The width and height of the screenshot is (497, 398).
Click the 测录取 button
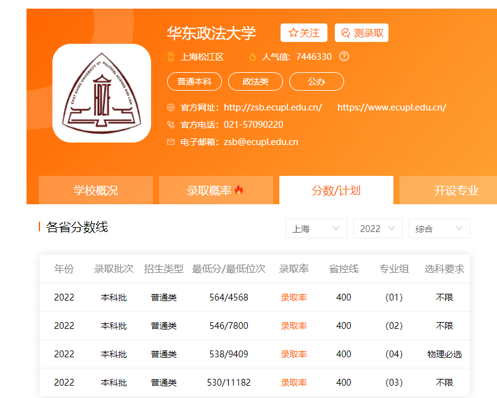tap(361, 33)
